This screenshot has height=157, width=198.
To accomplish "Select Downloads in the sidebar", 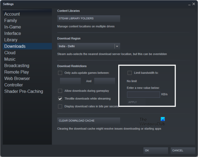I will [27, 46].
